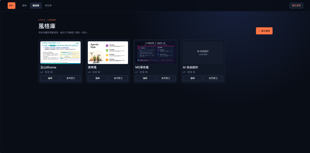Click the STYLE LIBRARY label

(x=47, y=20)
